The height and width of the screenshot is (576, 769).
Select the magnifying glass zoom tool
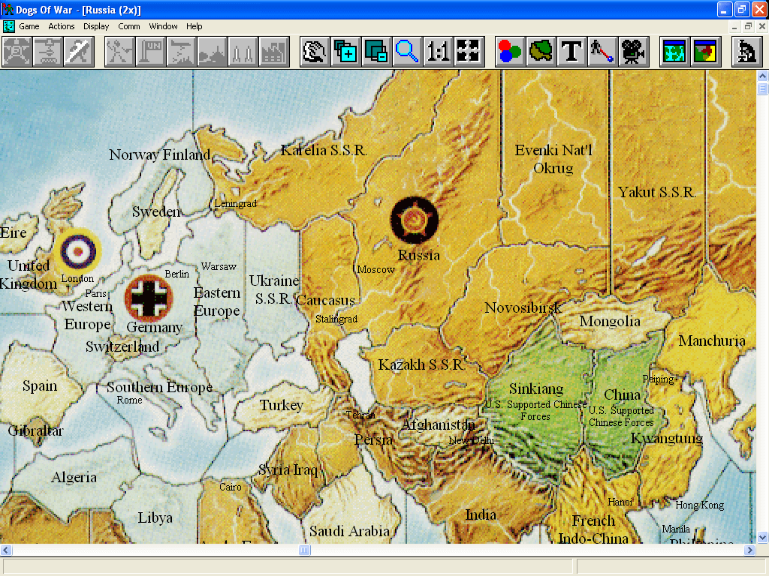408,52
